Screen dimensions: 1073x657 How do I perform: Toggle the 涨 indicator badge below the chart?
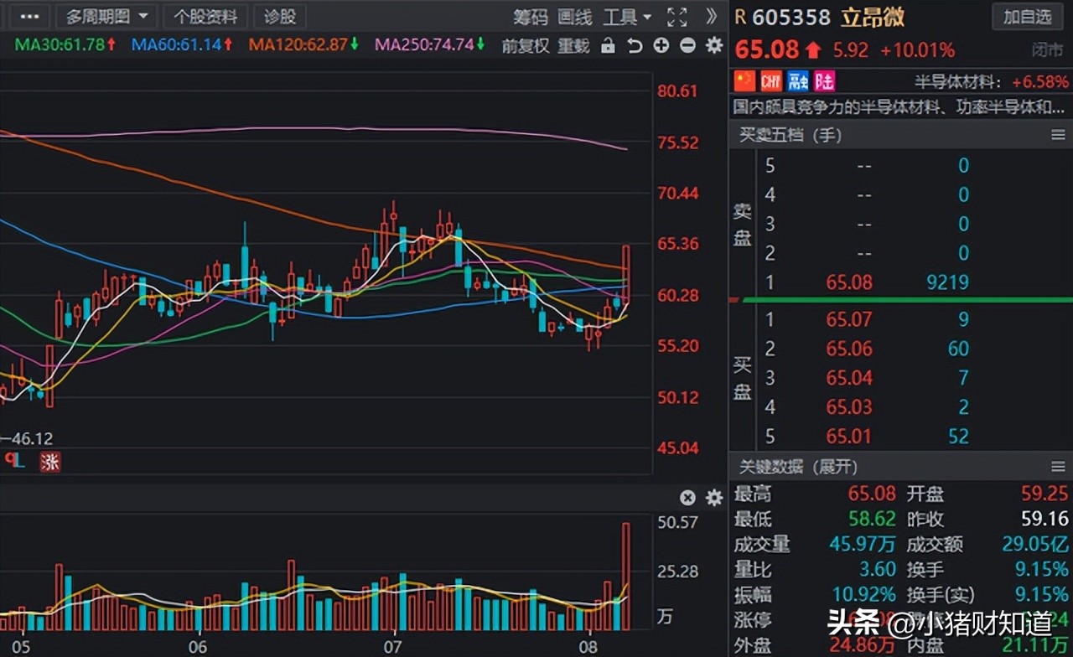click(x=50, y=462)
